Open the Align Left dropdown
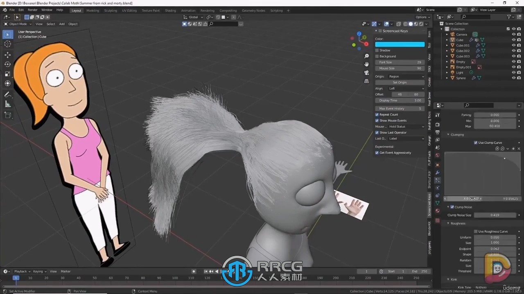 point(407,88)
